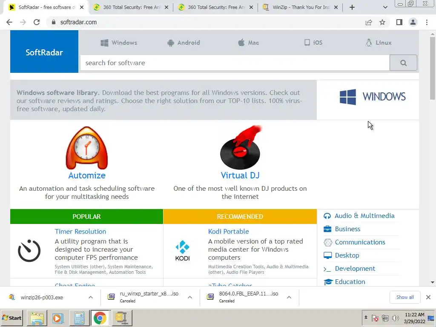Viewport: 436px width, 327px height.
Task: Open the Virtual DJ title link
Action: click(x=240, y=175)
